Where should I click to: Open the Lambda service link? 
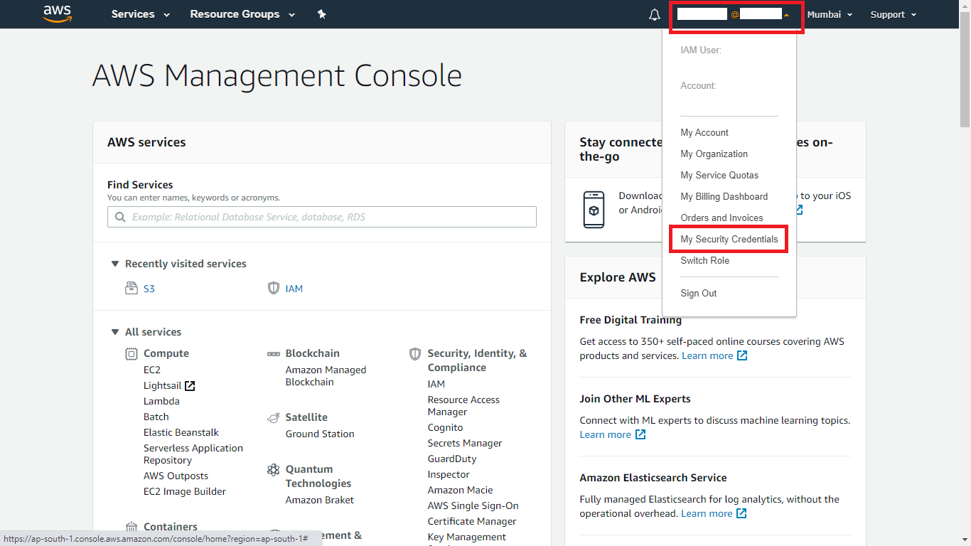coord(161,401)
